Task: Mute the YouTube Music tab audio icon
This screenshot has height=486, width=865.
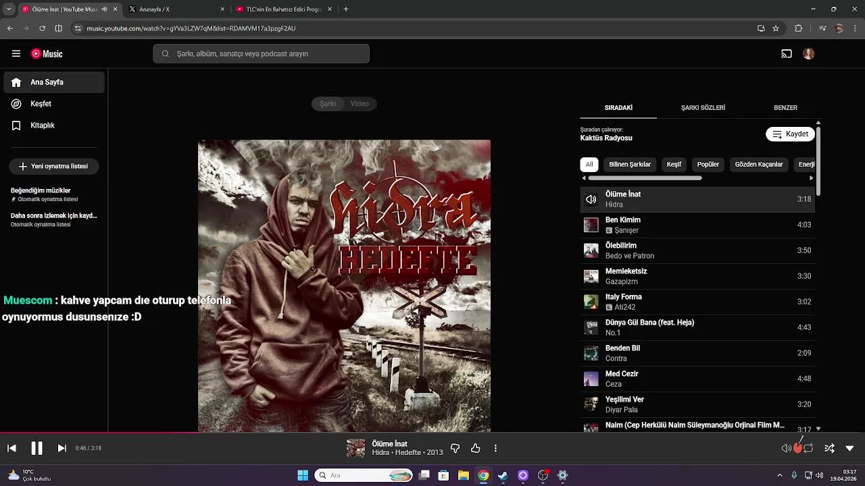Action: 105,9
